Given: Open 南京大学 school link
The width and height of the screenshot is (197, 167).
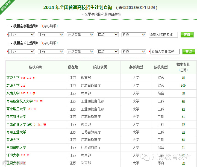Looking at the screenshot, I should (x=13, y=78).
